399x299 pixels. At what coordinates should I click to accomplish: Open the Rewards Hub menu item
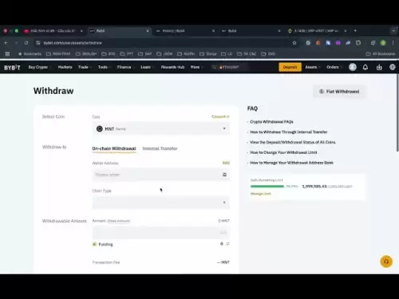pos(172,67)
